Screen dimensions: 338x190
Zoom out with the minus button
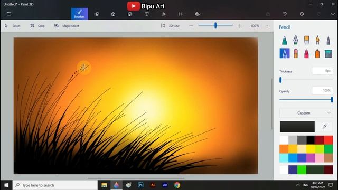(x=191, y=26)
